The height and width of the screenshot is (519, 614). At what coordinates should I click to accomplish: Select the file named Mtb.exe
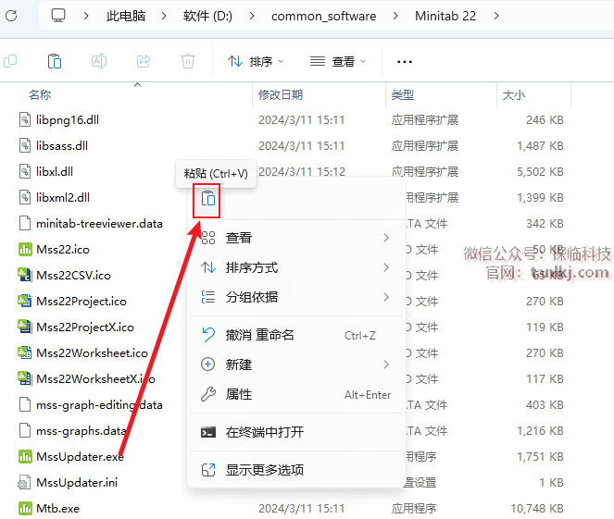[x=57, y=508]
